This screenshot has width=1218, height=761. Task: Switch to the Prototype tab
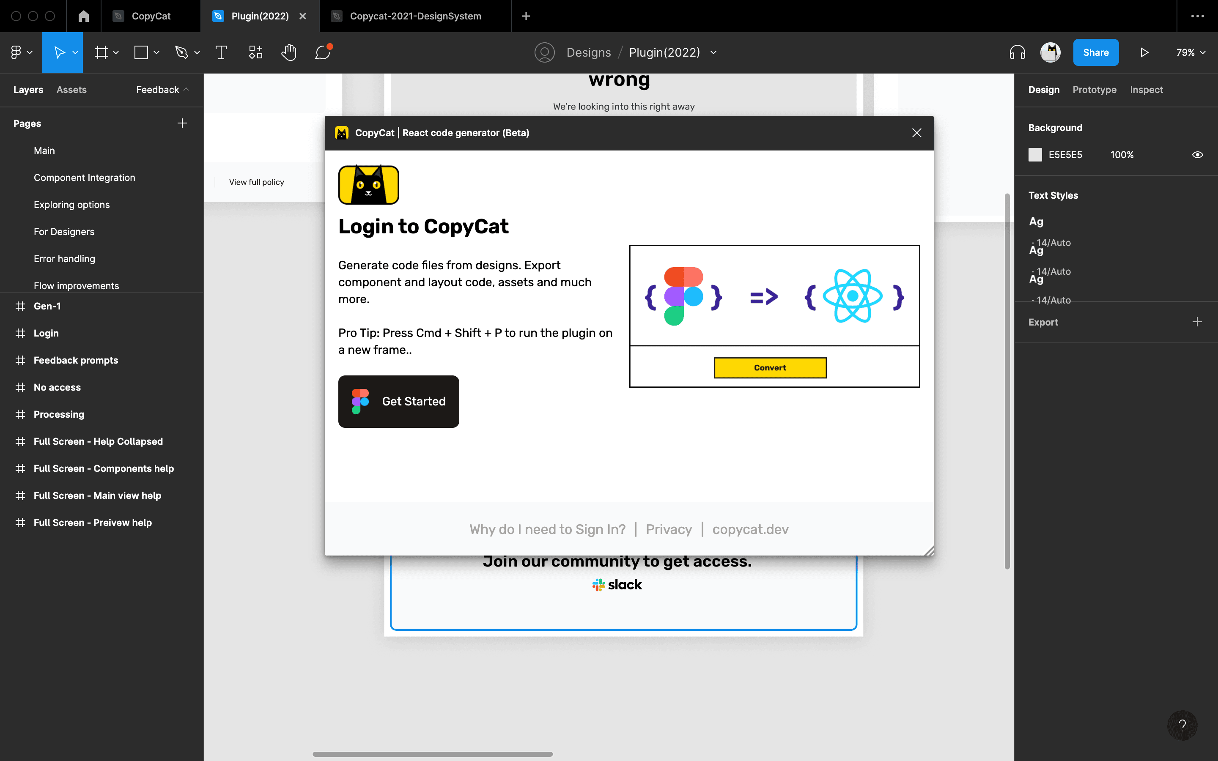[1094, 90]
